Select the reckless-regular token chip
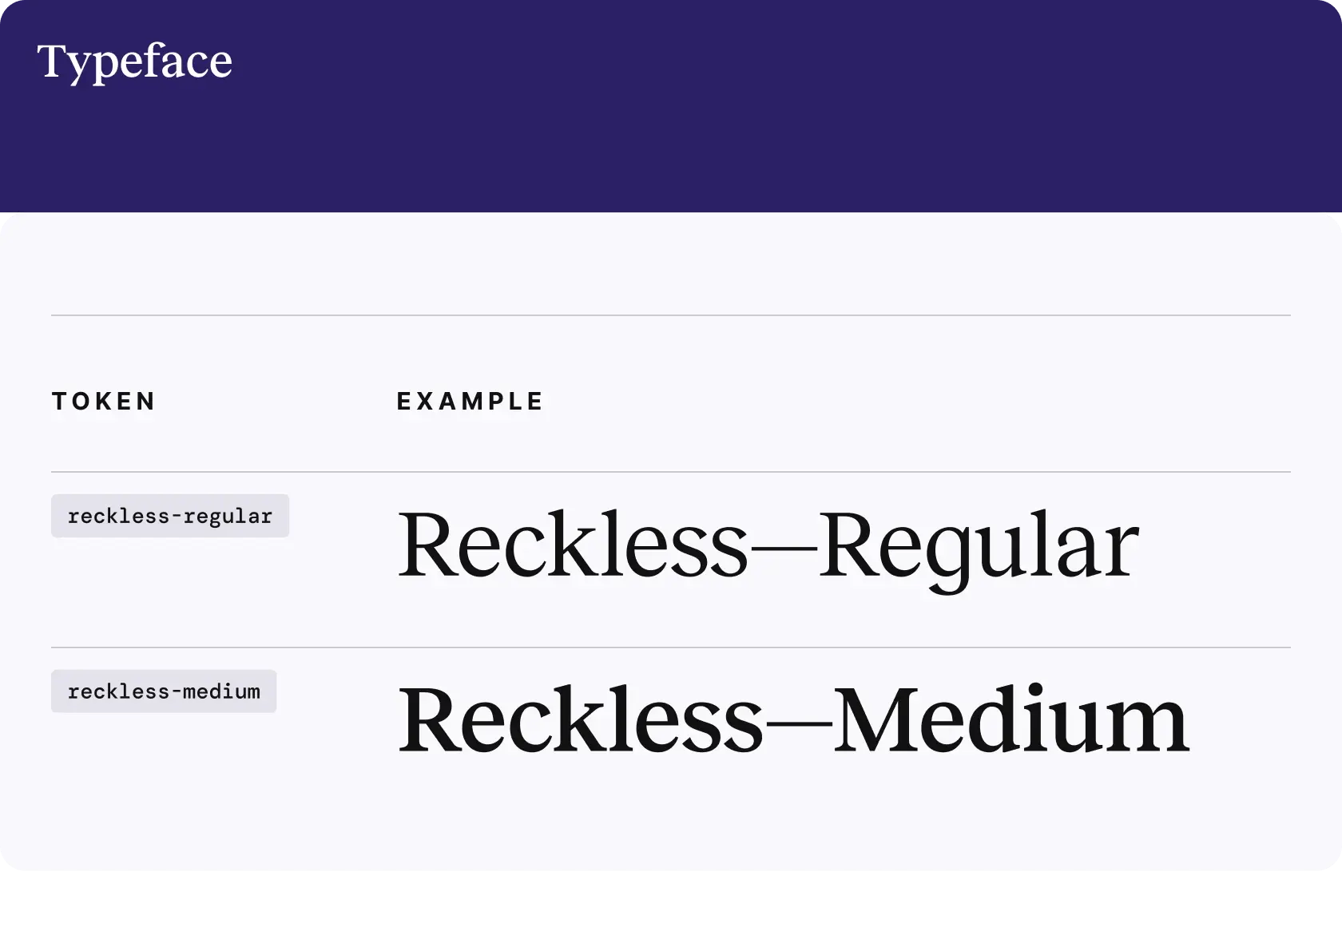The width and height of the screenshot is (1342, 935). tap(170, 516)
